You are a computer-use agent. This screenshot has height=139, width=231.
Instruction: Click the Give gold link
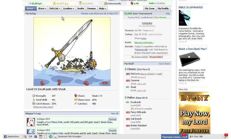[66, 4]
